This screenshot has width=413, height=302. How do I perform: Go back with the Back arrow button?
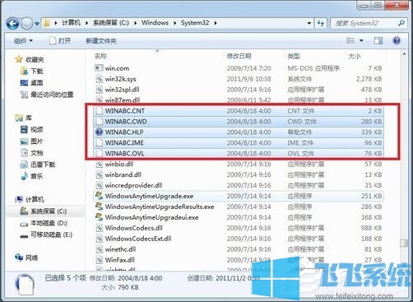coord(13,24)
